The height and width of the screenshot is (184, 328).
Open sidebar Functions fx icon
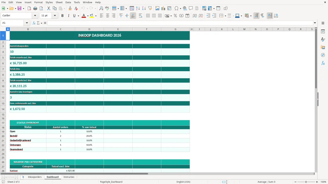(323, 63)
